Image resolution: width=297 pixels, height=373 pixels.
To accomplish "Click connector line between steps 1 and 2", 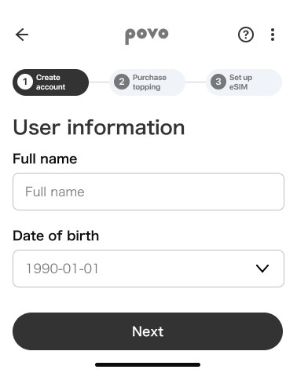I will point(99,82).
